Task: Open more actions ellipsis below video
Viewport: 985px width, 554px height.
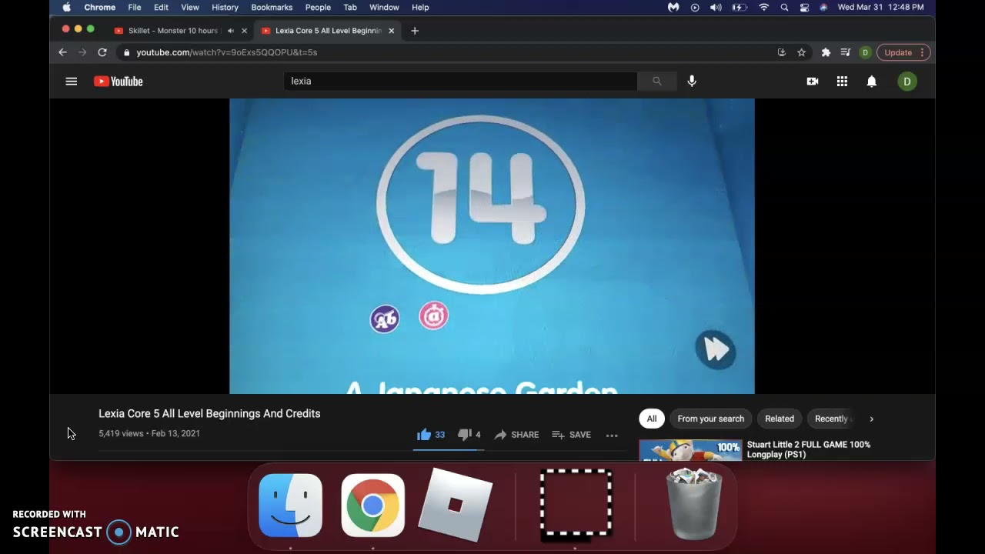Action: point(612,436)
